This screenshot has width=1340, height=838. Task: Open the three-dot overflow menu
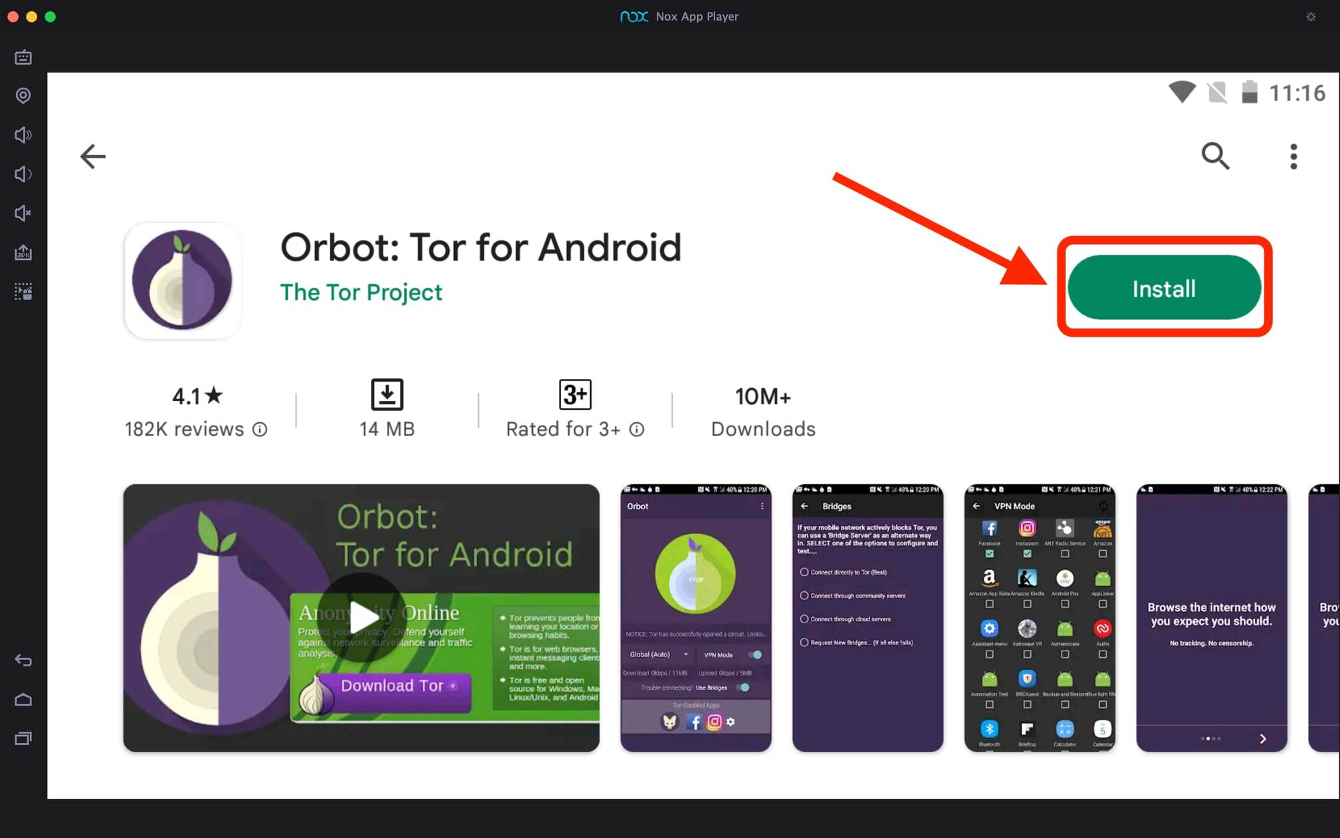click(1293, 156)
